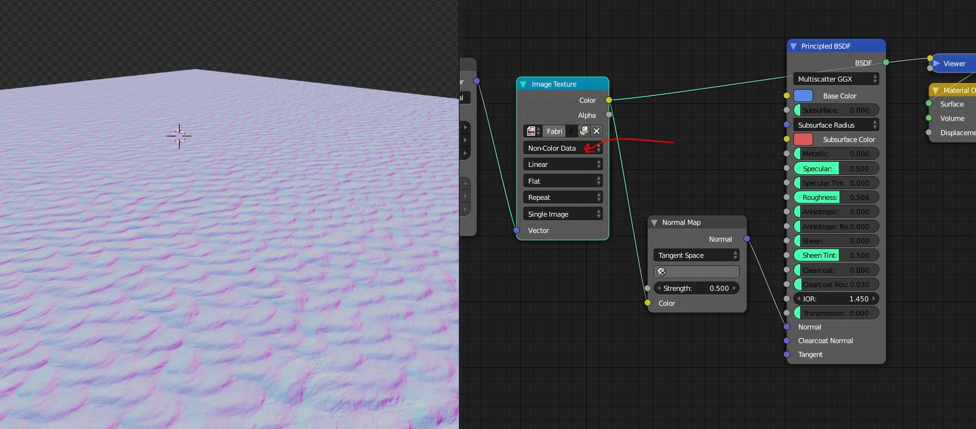Viewport: 976px width, 429px height.
Task: Toggle the fake user F button
Action: pyautogui.click(x=571, y=131)
